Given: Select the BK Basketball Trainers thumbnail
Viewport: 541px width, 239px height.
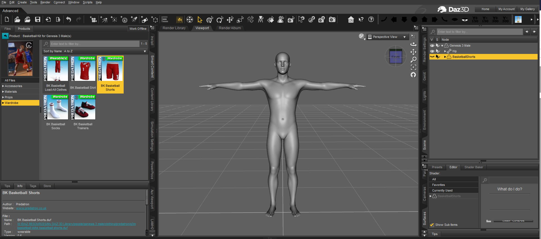Looking at the screenshot, I should point(83,108).
